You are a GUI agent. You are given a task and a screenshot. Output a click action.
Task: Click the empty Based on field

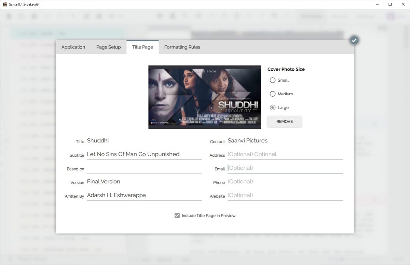click(x=143, y=168)
